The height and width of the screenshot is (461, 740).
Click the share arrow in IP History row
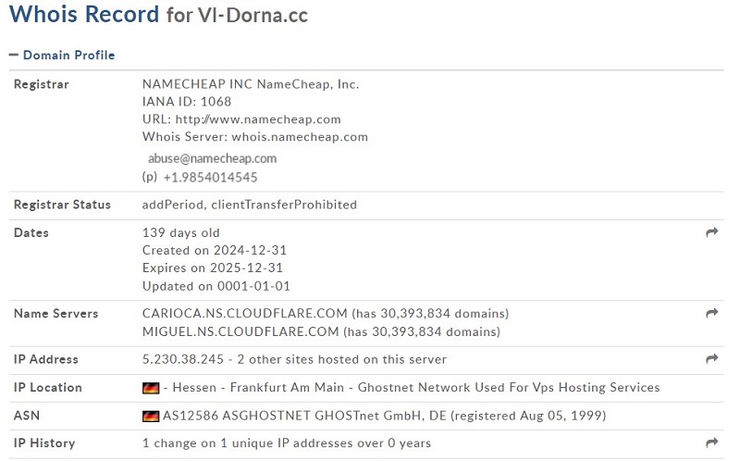pos(711,442)
